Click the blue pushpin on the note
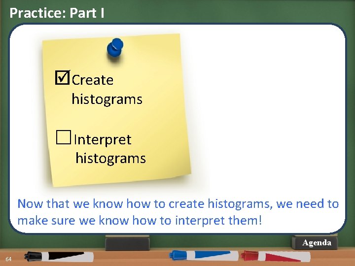355x266 pixels. 115,47
